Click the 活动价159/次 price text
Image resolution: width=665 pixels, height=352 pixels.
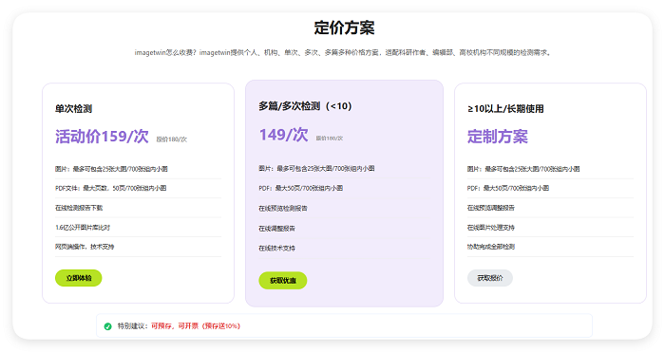point(102,137)
